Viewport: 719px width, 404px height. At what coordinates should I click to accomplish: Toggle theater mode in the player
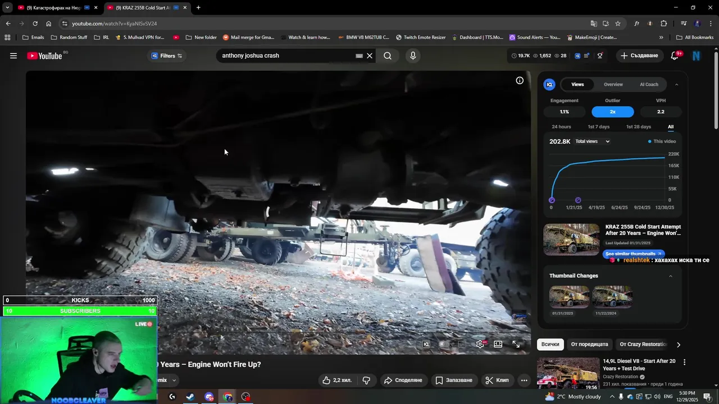[x=498, y=344]
